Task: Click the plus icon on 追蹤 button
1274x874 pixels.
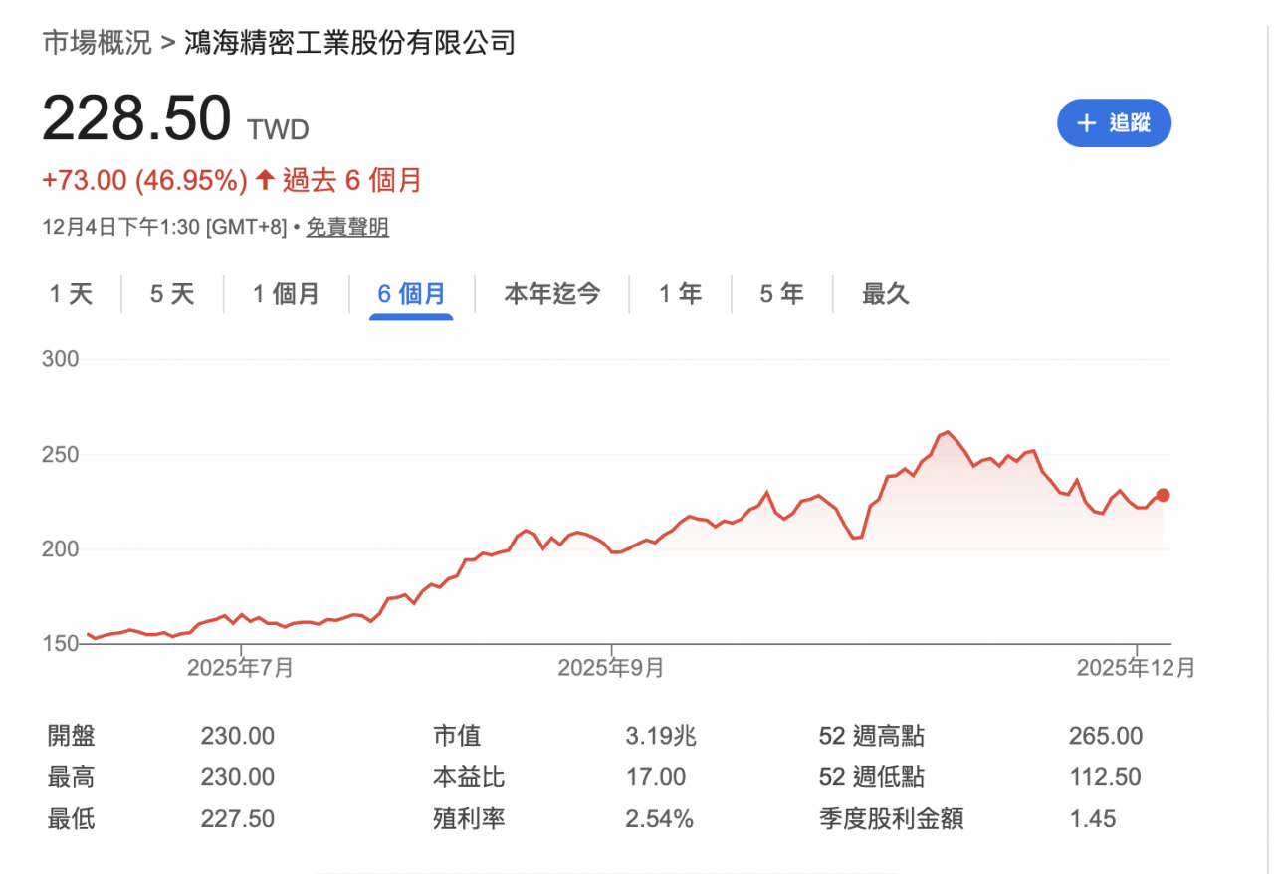Action: 1087,123
